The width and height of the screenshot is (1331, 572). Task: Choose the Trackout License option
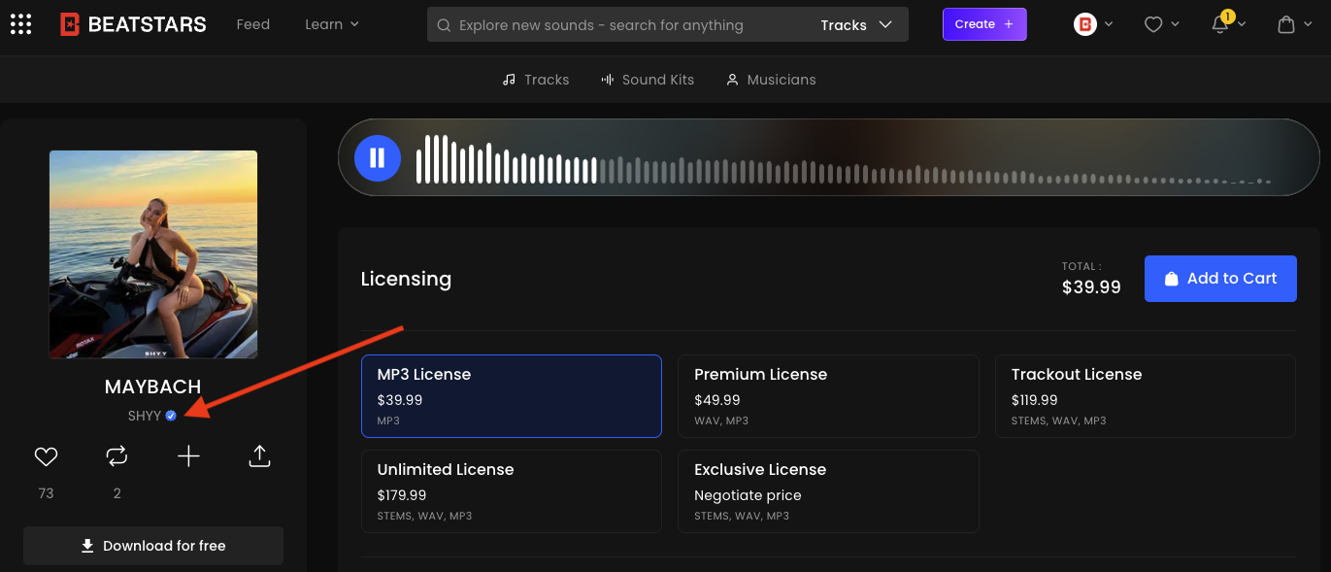[1145, 395]
